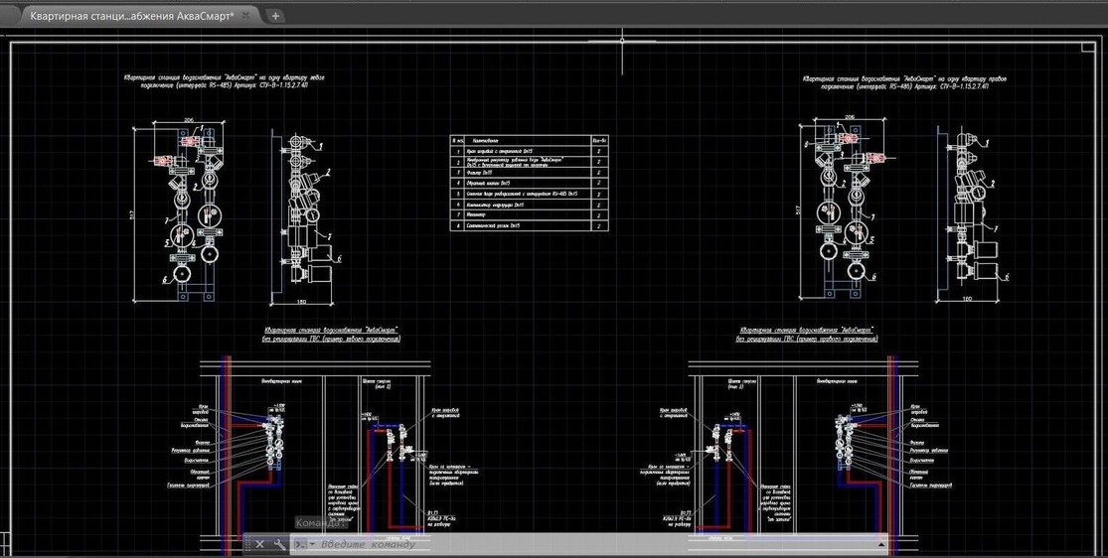Select the пример левого подключения scheme caption
1108x558 pixels.
331,334
